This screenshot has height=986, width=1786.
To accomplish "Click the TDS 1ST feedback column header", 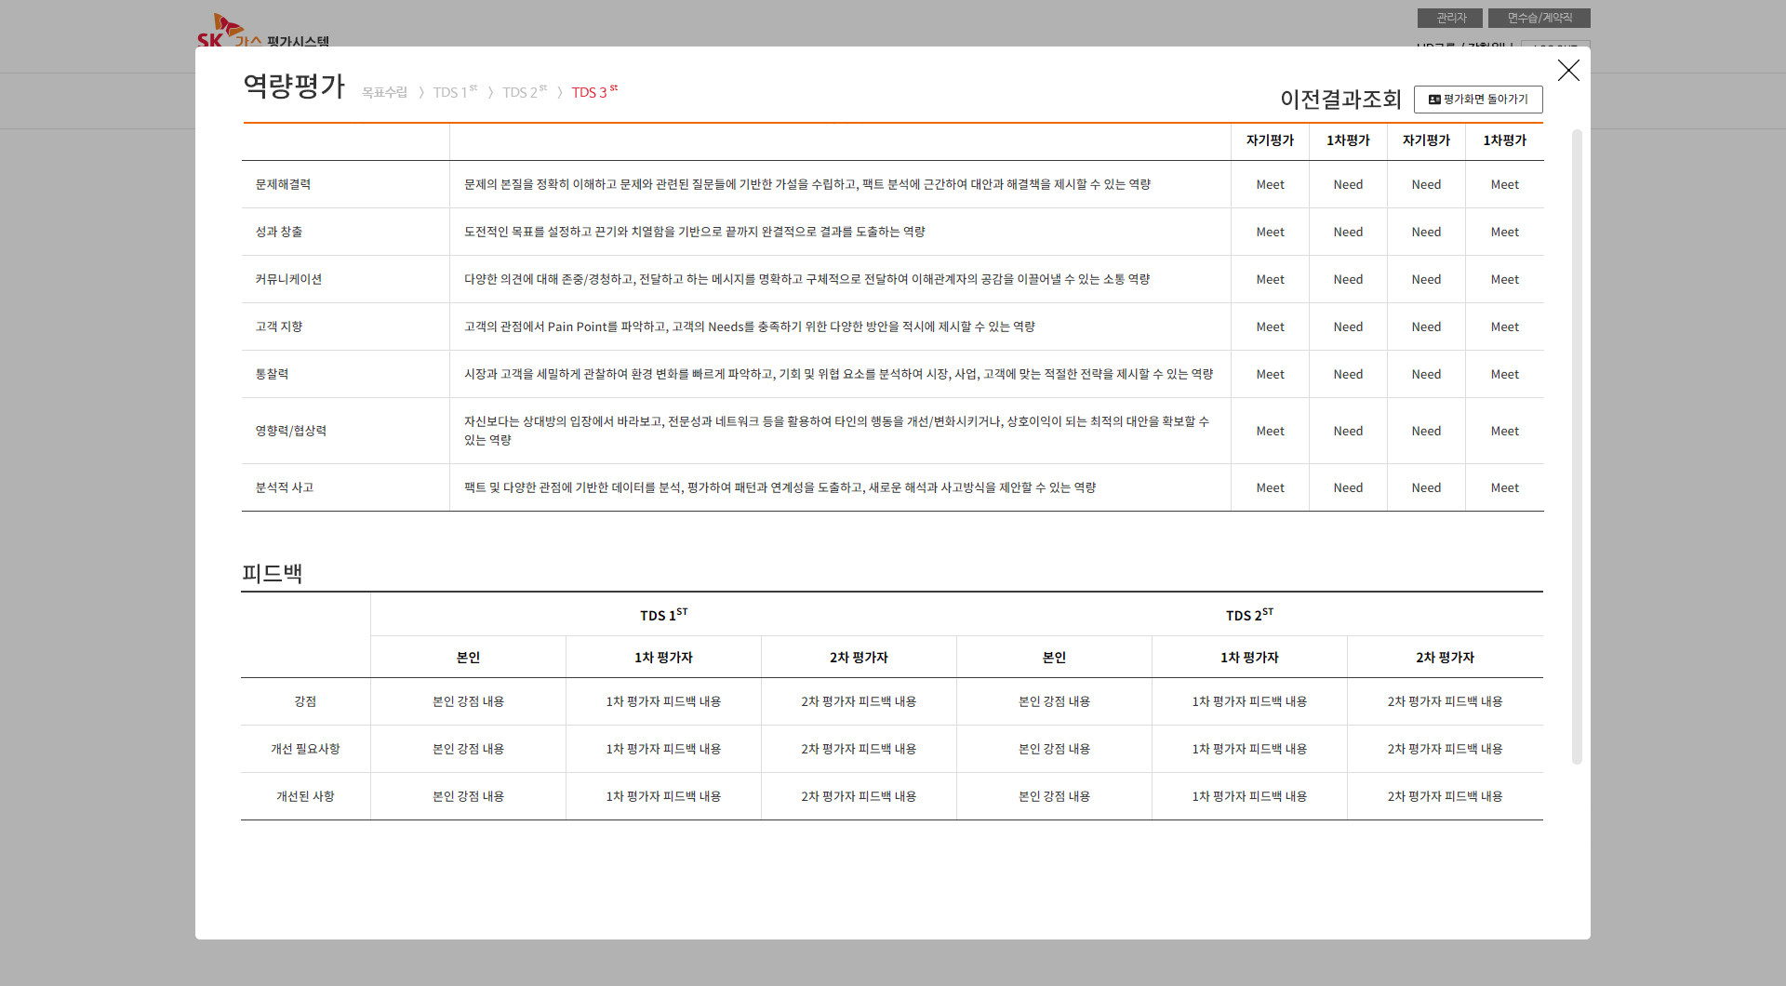I will [663, 615].
